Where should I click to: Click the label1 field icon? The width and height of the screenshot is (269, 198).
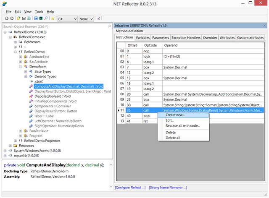point(31,116)
